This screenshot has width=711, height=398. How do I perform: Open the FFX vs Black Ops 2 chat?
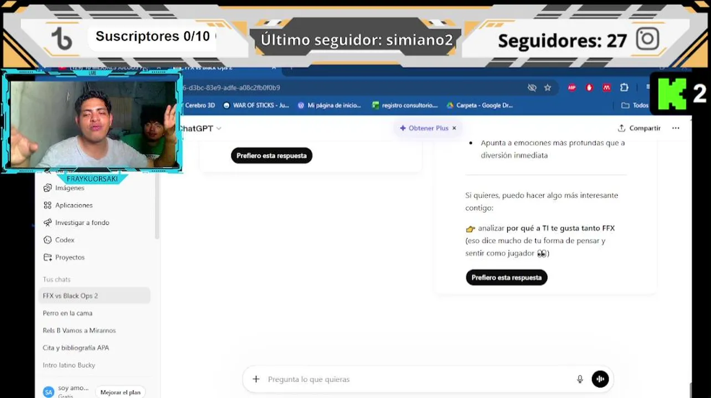[x=95, y=296]
